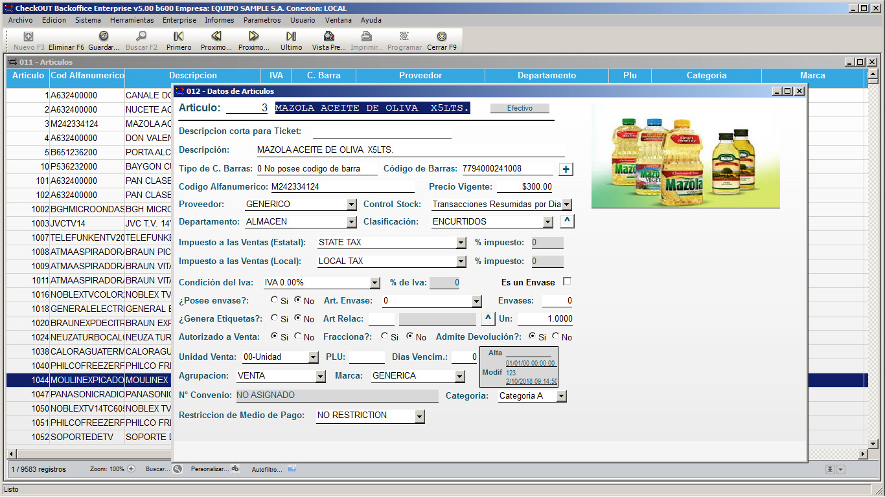
Task: Select No for Autorizado a Venta
Action: click(x=298, y=337)
